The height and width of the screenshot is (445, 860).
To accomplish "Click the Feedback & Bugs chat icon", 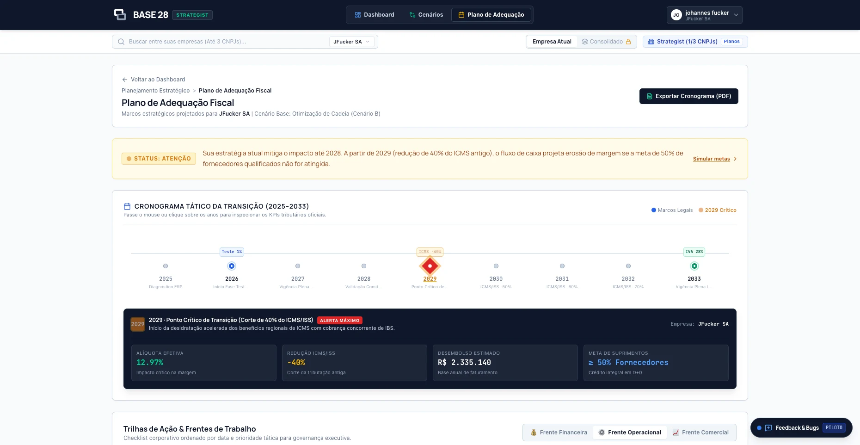I will click(768, 428).
